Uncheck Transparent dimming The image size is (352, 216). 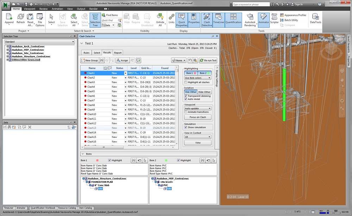(186, 96)
